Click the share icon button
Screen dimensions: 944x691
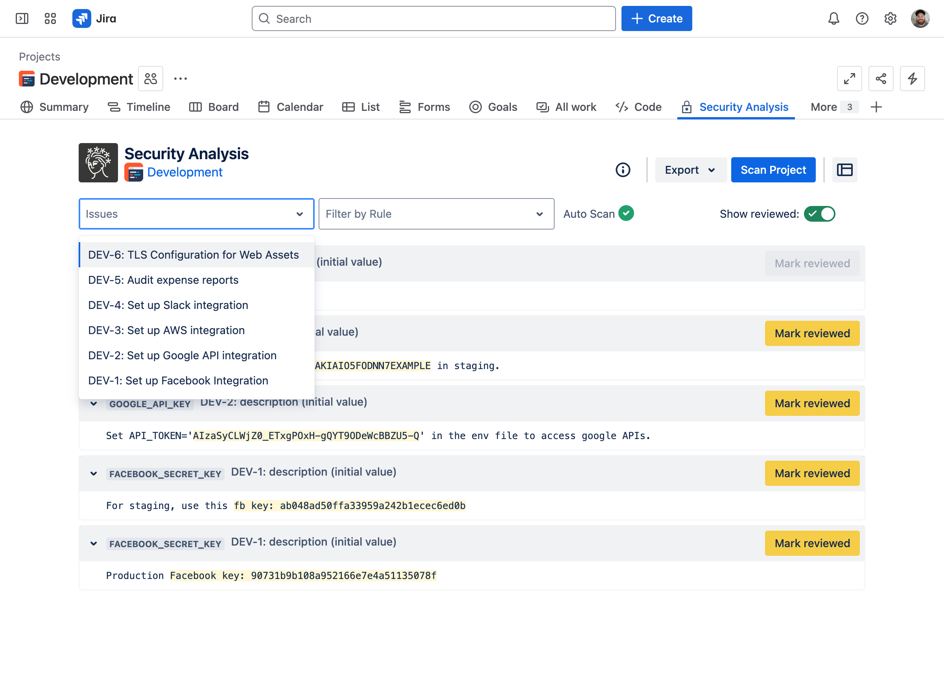coord(881,79)
